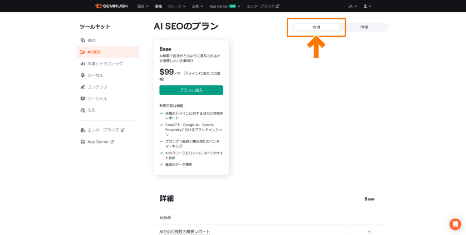The image size is (466, 235).
Task: Select the SEO toolkit icon in sidebar
Action: pos(82,41)
